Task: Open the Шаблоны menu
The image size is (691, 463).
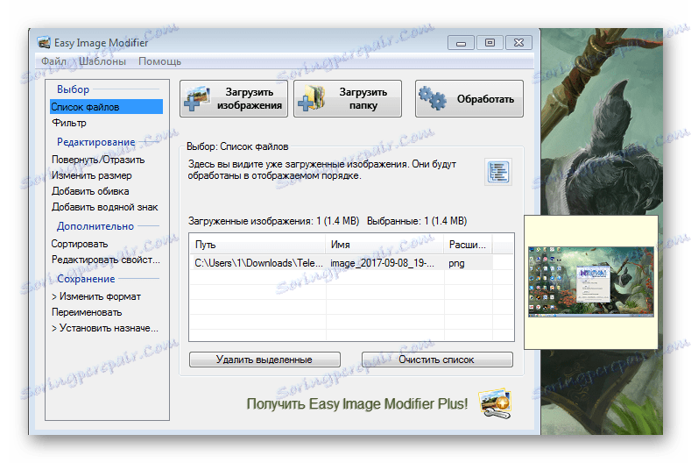Action: point(102,61)
